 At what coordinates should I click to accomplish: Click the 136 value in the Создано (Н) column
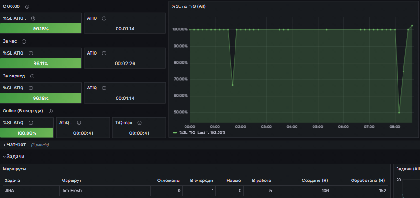[325, 191]
